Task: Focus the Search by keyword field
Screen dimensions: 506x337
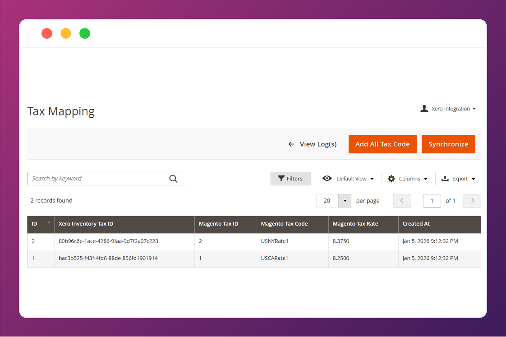Action: 106,179
